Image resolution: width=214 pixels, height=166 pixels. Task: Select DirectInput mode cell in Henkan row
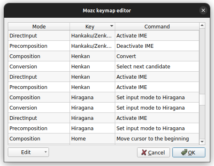coord(39,77)
